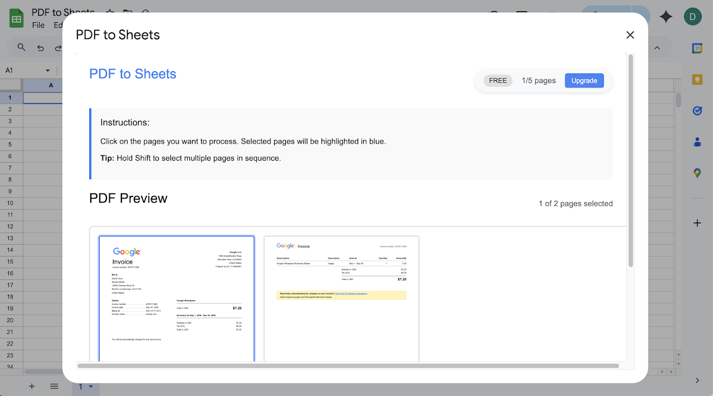Open Google Maps in the side panel
713x396 pixels.
[697, 174]
